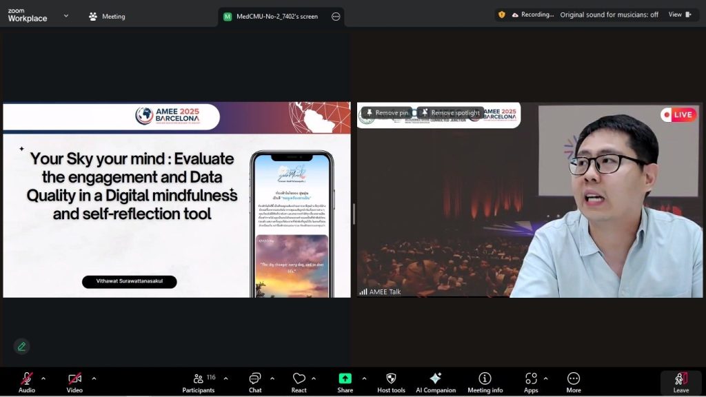Open the Participants panel
This screenshot has width=706, height=397.
(199, 381)
